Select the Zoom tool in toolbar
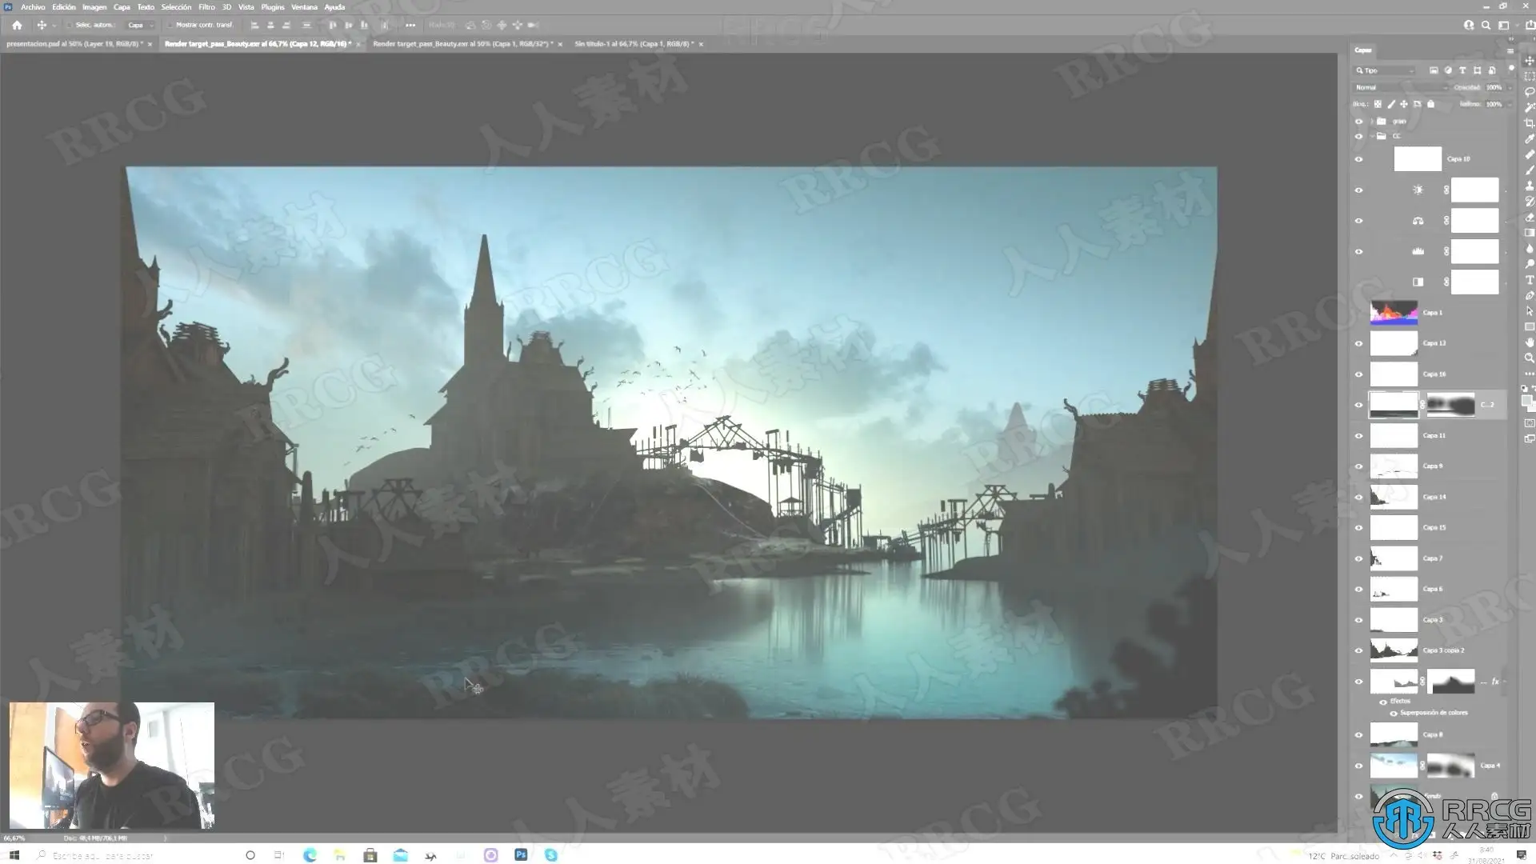Image resolution: width=1536 pixels, height=864 pixels. 1529,358
